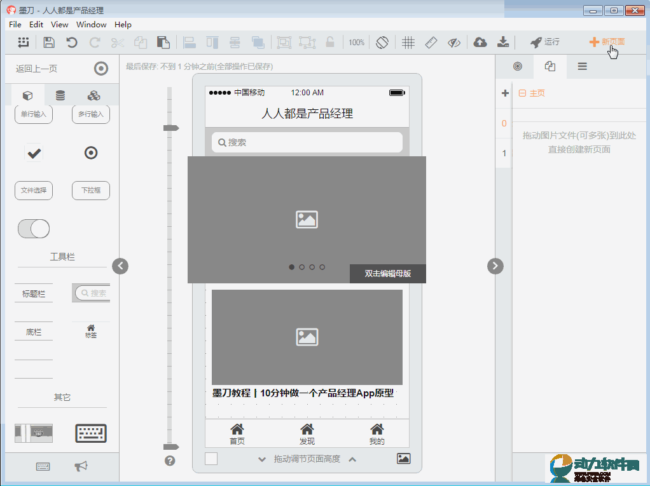Click the megaphone announcement icon

(x=81, y=466)
